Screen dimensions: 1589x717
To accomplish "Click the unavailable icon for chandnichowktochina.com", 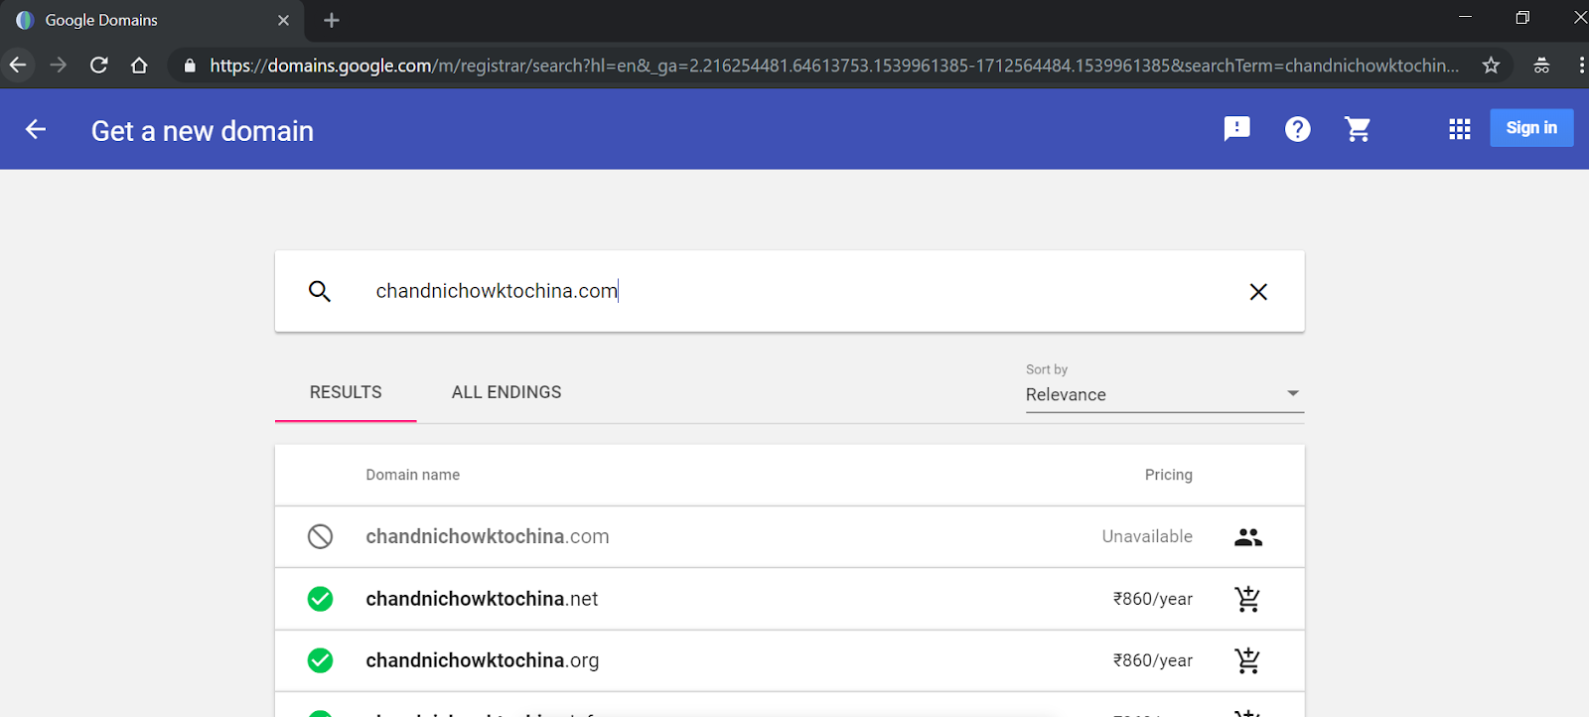I will pos(320,536).
